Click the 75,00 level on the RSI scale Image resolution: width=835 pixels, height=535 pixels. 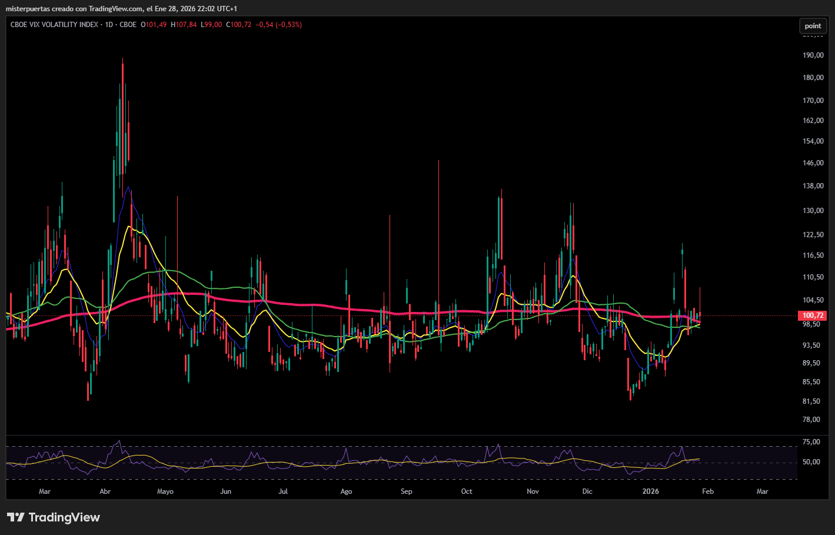coord(811,442)
